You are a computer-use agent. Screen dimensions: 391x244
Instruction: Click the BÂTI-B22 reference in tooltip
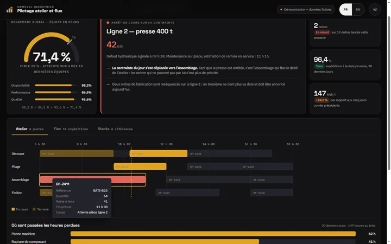[x=100, y=190]
